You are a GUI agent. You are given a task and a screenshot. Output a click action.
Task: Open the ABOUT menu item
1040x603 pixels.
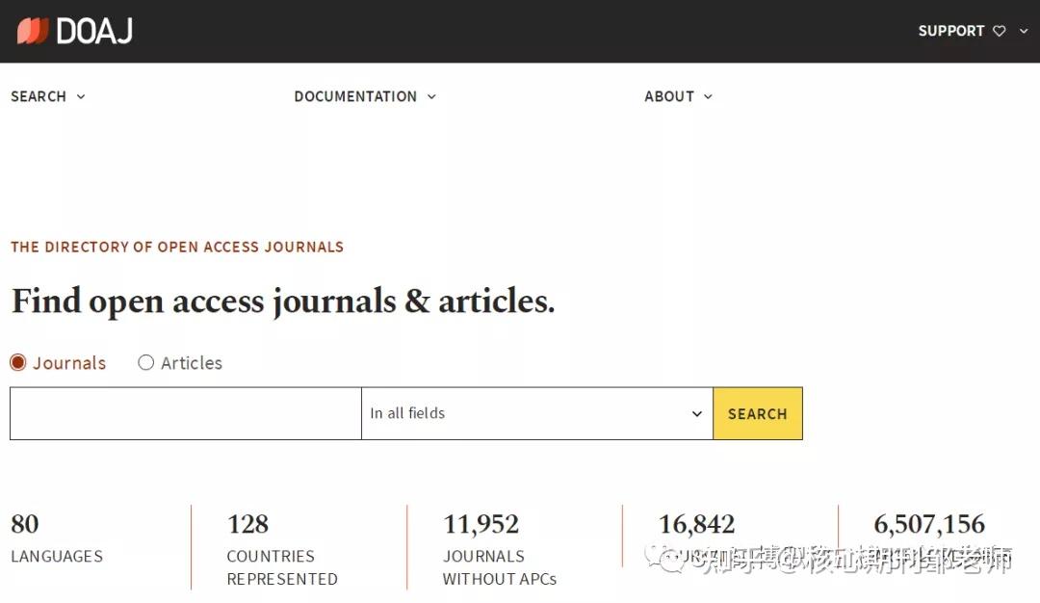pyautogui.click(x=668, y=96)
